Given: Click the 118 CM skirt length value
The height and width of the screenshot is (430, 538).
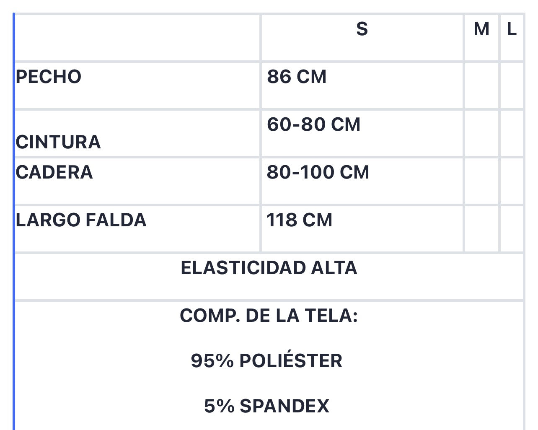Looking at the screenshot, I should pyautogui.click(x=299, y=220).
